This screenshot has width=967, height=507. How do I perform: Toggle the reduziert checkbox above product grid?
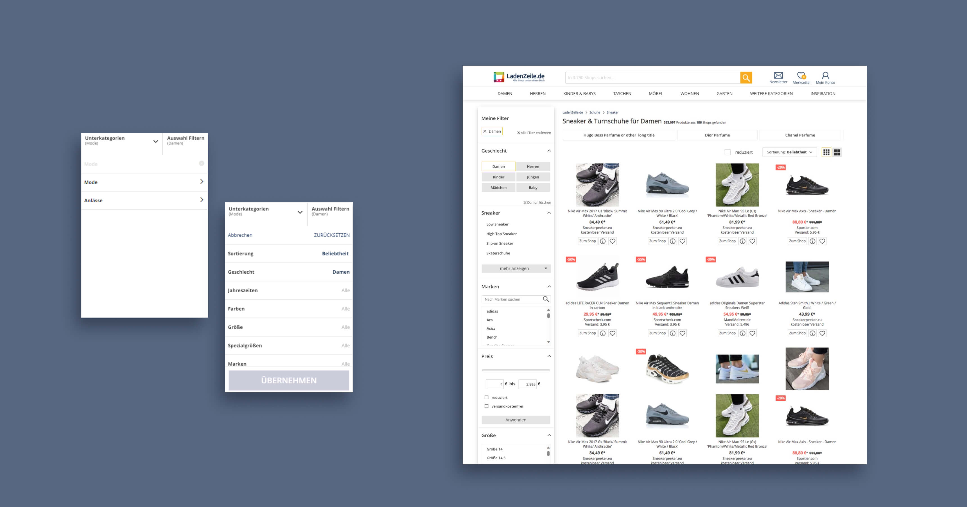pos(727,152)
